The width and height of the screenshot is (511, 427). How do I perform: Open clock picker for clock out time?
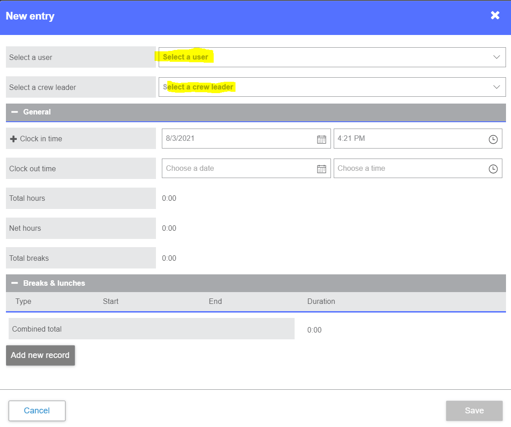[x=493, y=169]
